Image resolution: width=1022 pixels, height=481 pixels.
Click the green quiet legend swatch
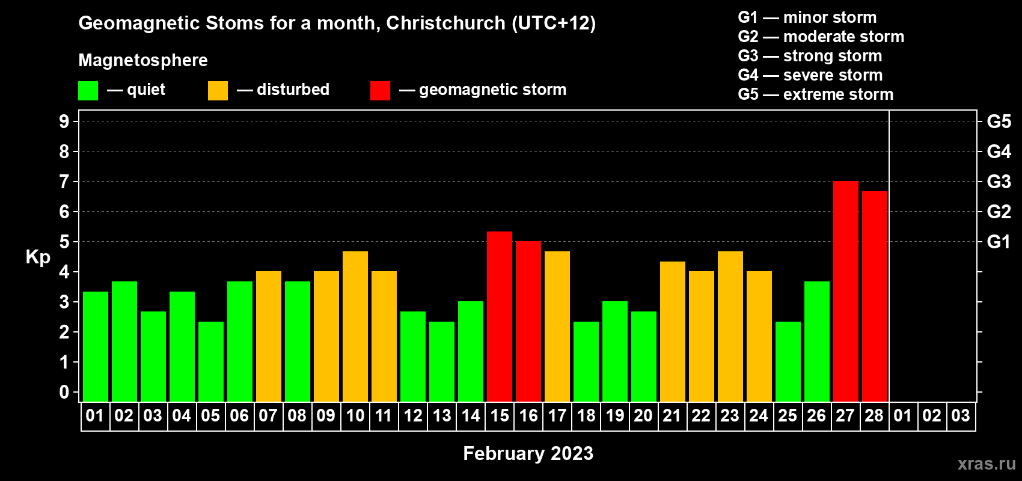point(88,91)
